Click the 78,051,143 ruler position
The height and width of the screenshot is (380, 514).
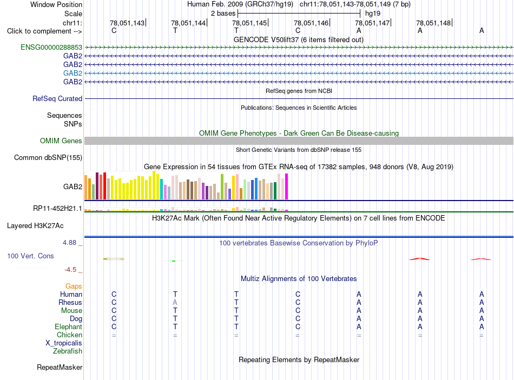(x=127, y=23)
